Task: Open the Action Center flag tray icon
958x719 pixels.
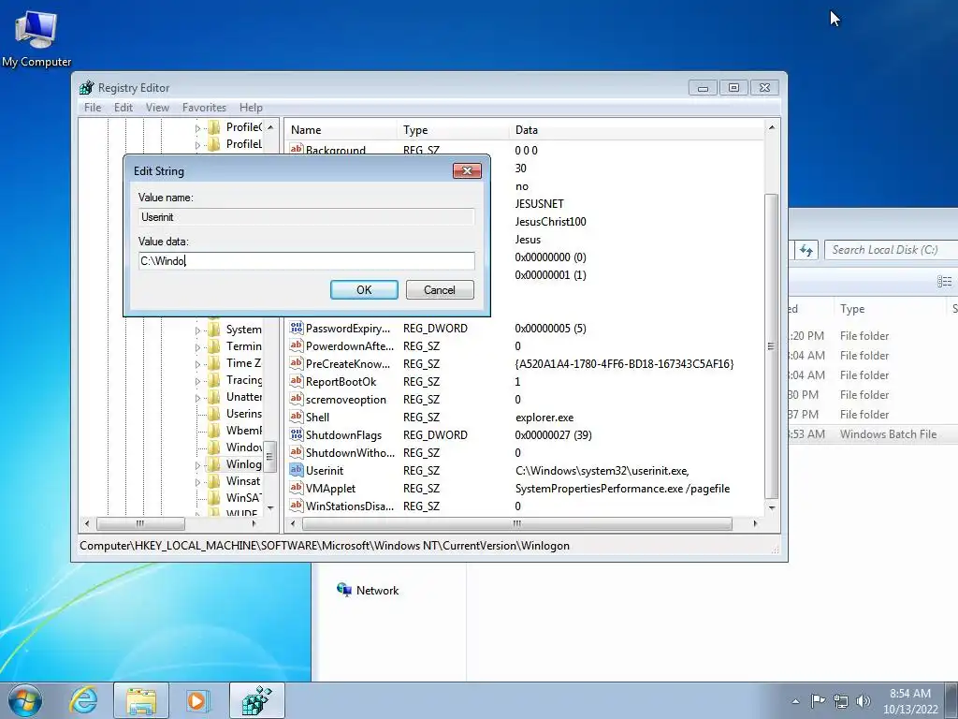Action: [818, 700]
